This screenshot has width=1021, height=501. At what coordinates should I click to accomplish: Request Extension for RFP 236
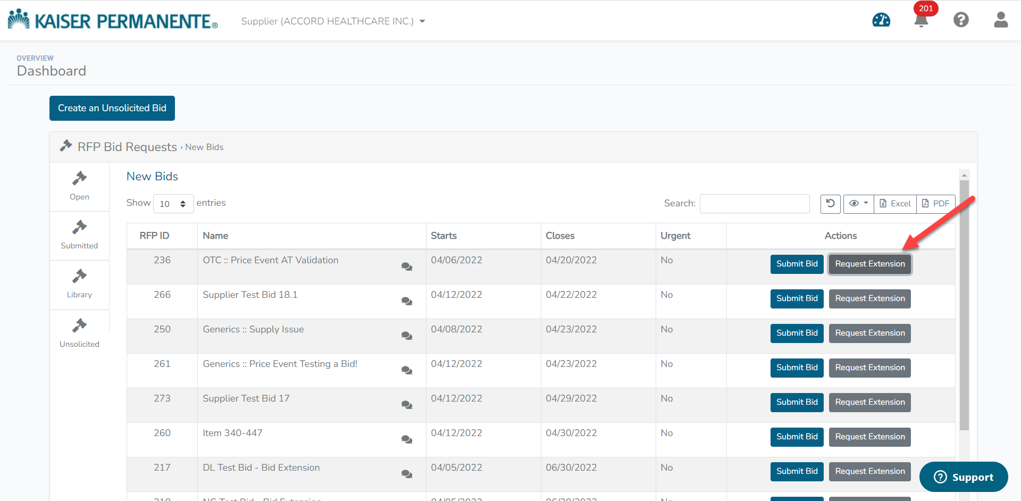coord(869,264)
